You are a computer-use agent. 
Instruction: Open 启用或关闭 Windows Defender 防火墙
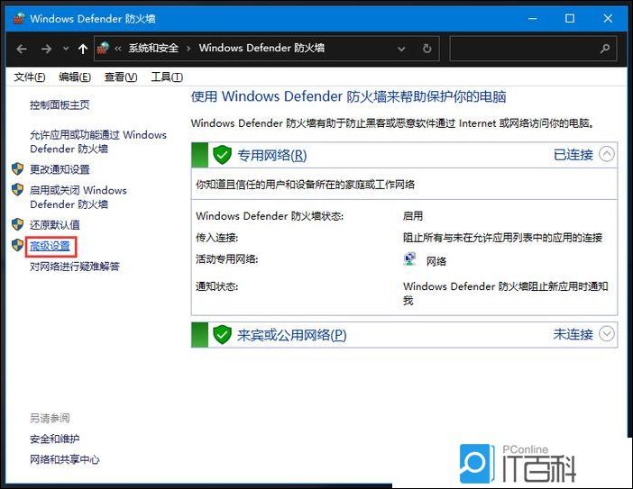click(x=78, y=197)
